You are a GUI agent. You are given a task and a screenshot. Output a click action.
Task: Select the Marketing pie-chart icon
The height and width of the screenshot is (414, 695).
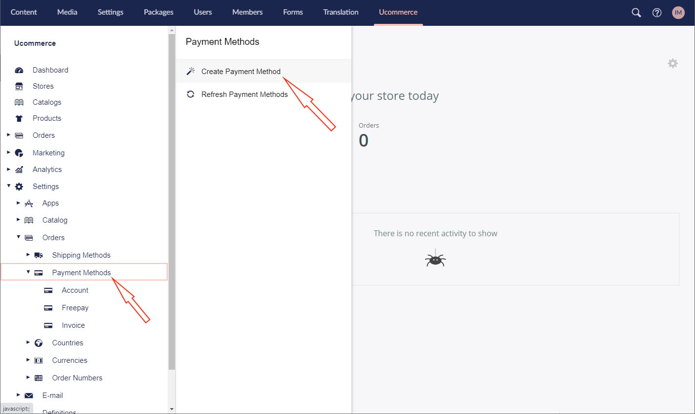19,152
